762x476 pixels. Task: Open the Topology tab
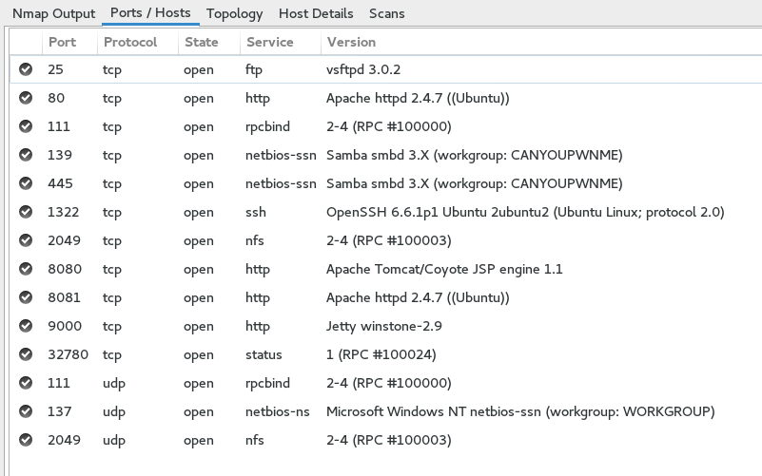point(234,13)
